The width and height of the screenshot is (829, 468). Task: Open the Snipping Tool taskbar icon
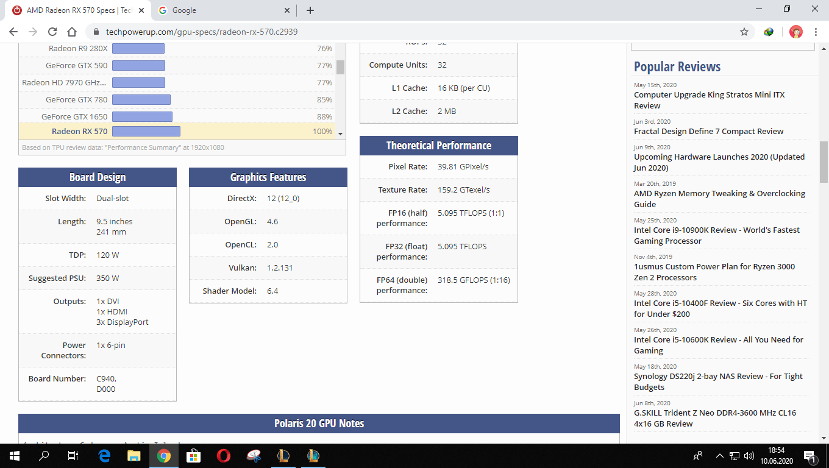click(x=253, y=456)
